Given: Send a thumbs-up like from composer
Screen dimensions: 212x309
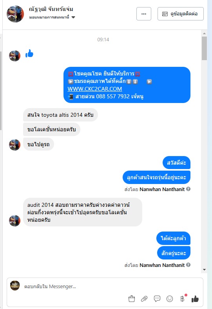Looking at the screenshot, I should point(195,299).
